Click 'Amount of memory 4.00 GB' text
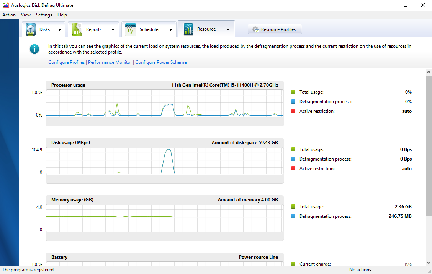432x274 pixels. (x=248, y=200)
